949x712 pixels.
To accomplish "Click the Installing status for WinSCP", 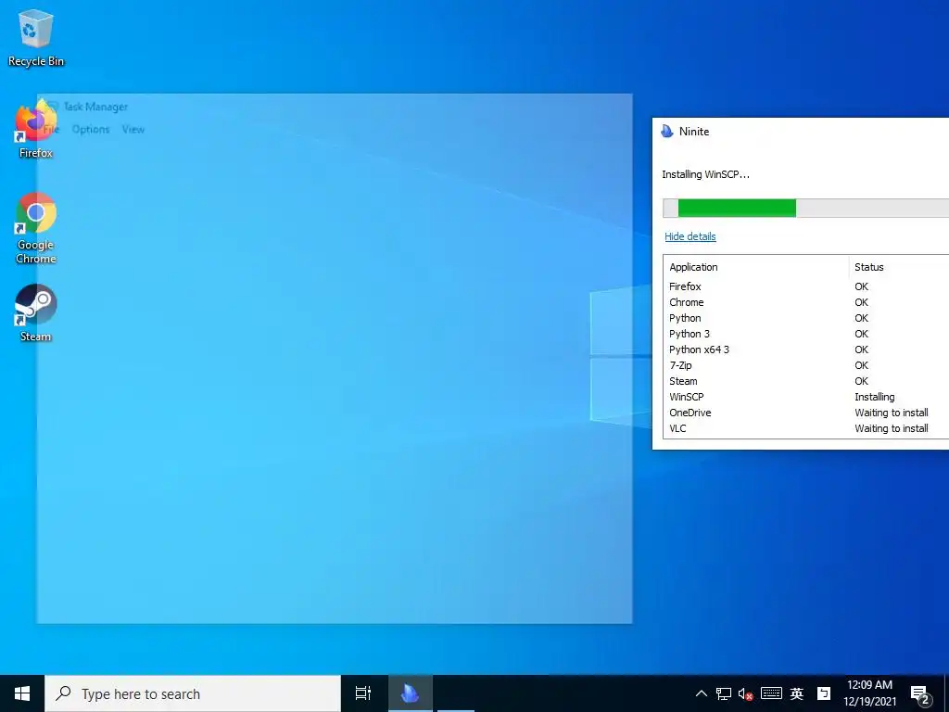I will tap(875, 397).
